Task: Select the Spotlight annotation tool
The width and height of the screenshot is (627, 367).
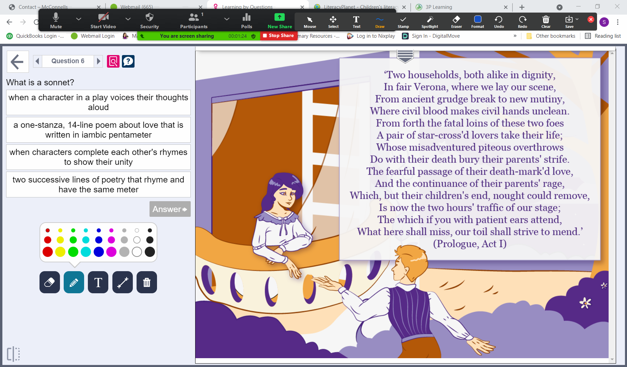Action: (429, 21)
